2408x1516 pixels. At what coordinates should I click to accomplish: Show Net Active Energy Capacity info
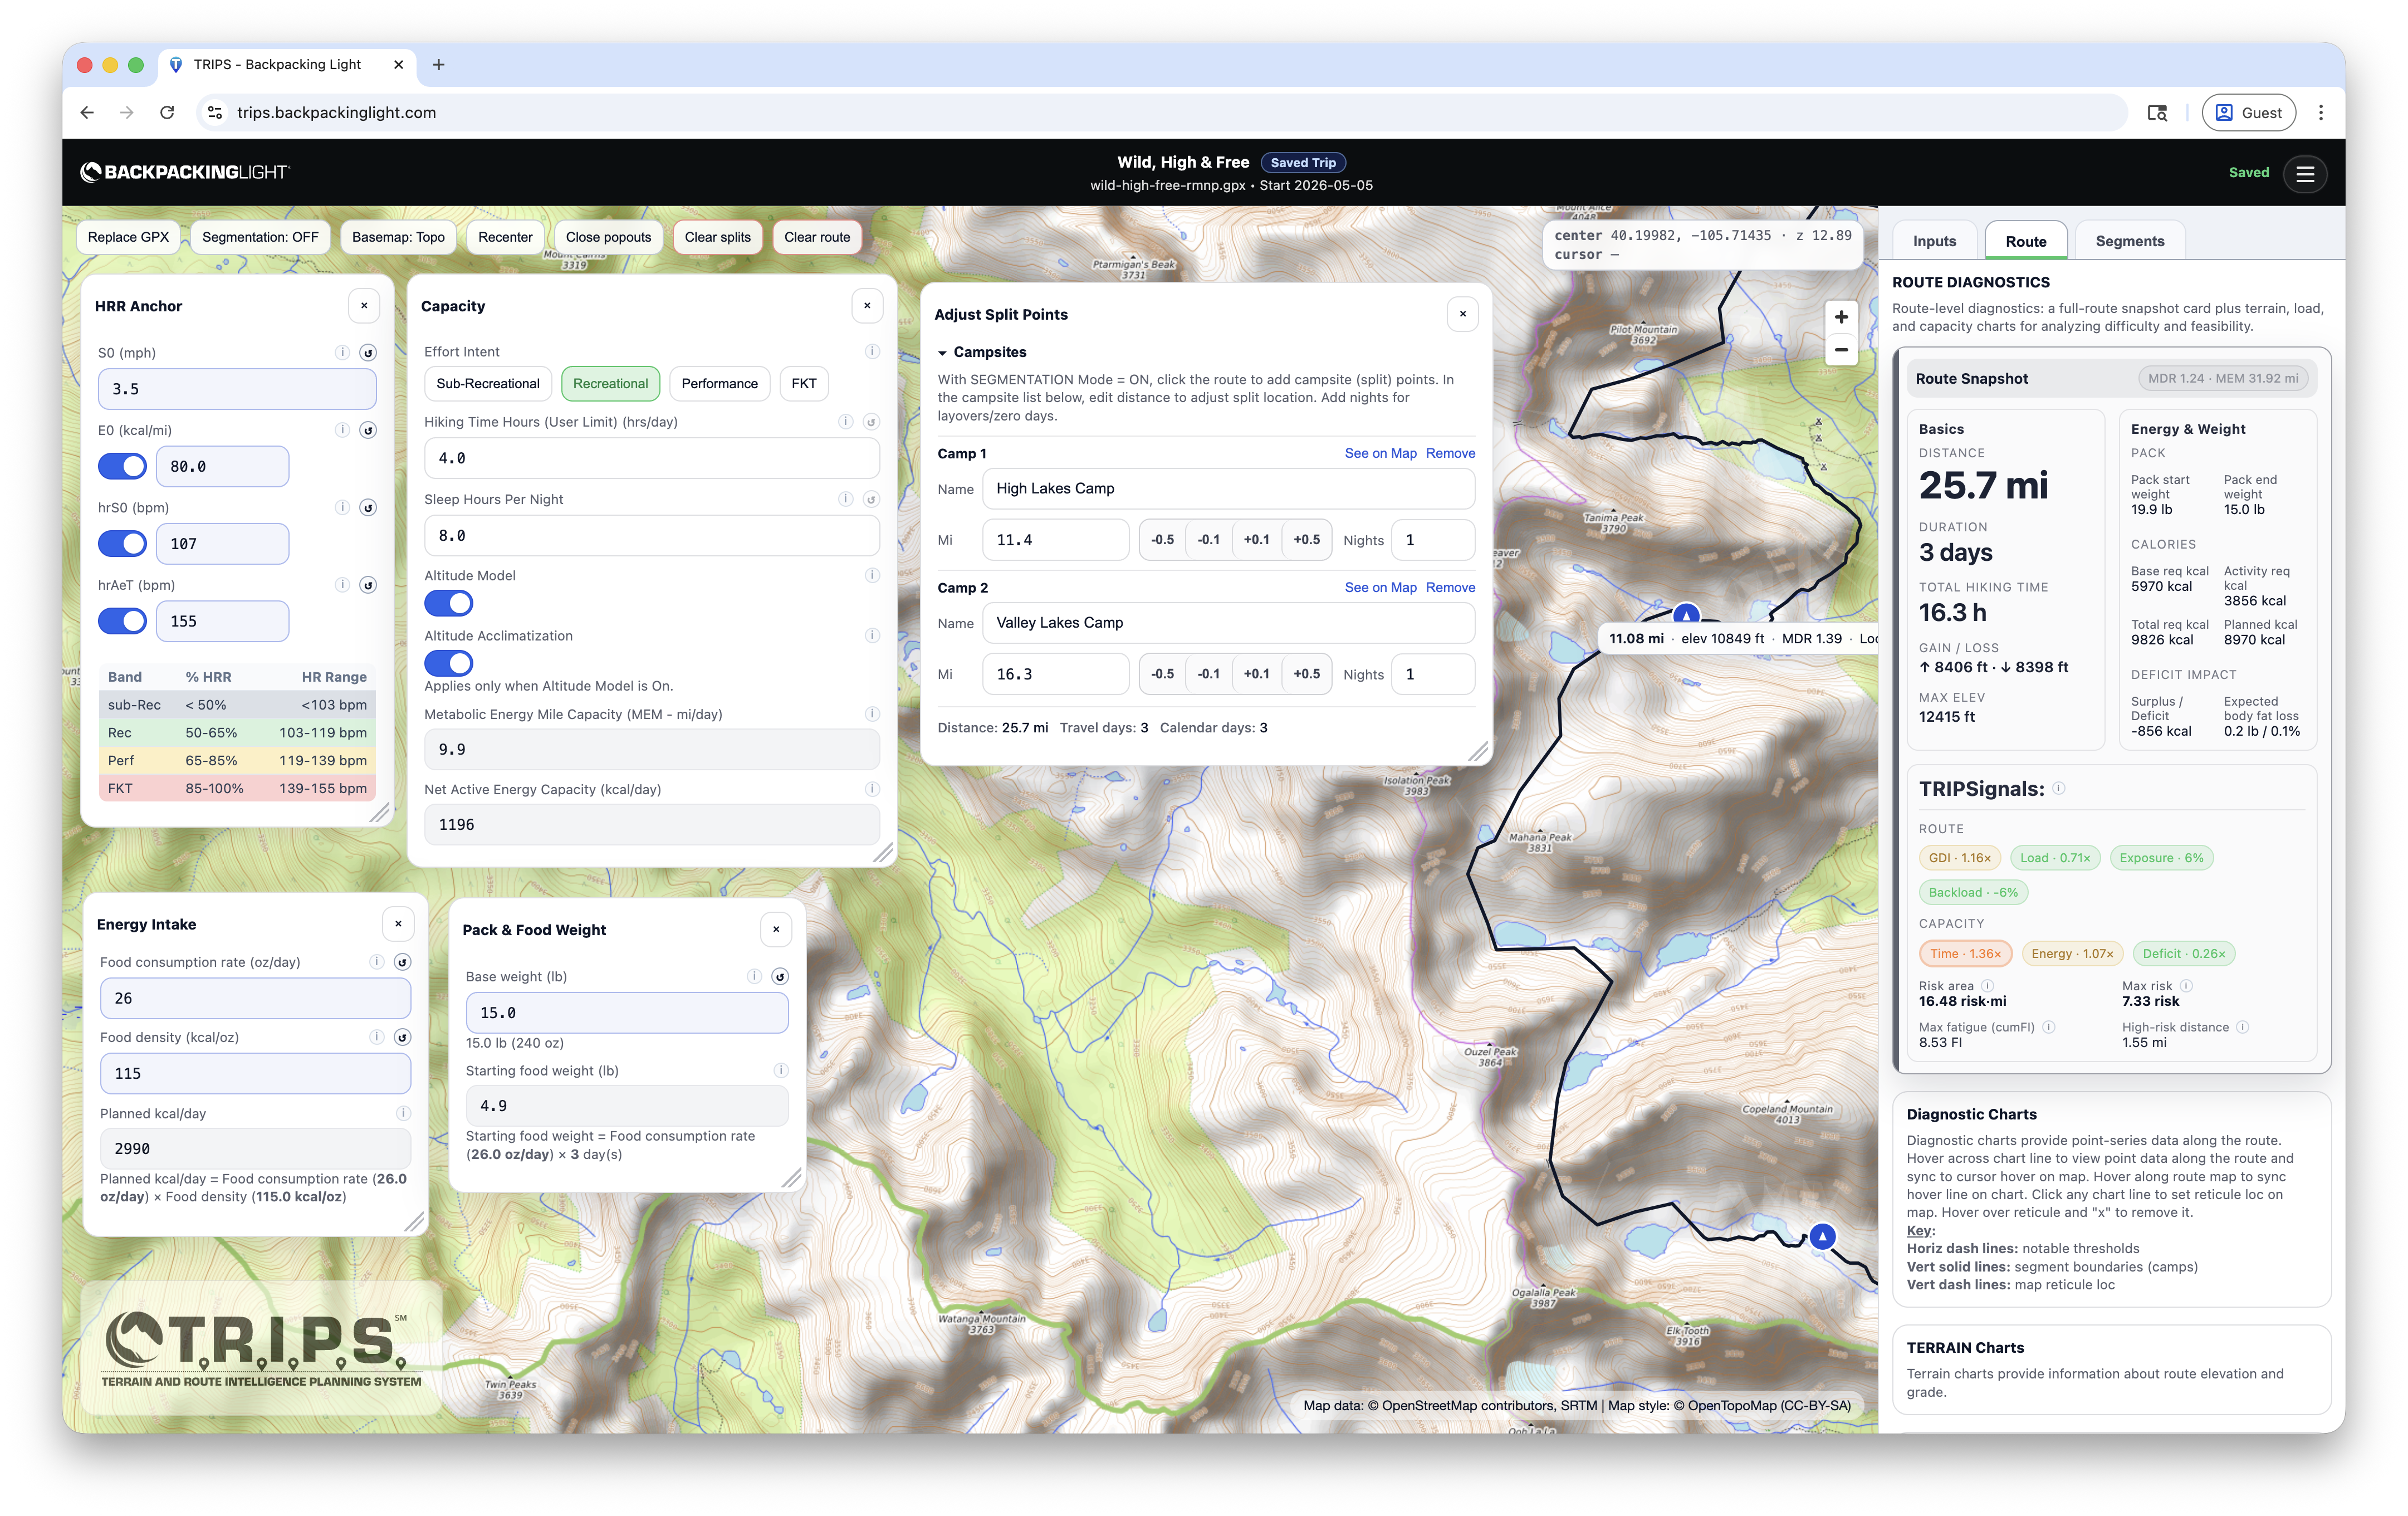click(x=872, y=789)
